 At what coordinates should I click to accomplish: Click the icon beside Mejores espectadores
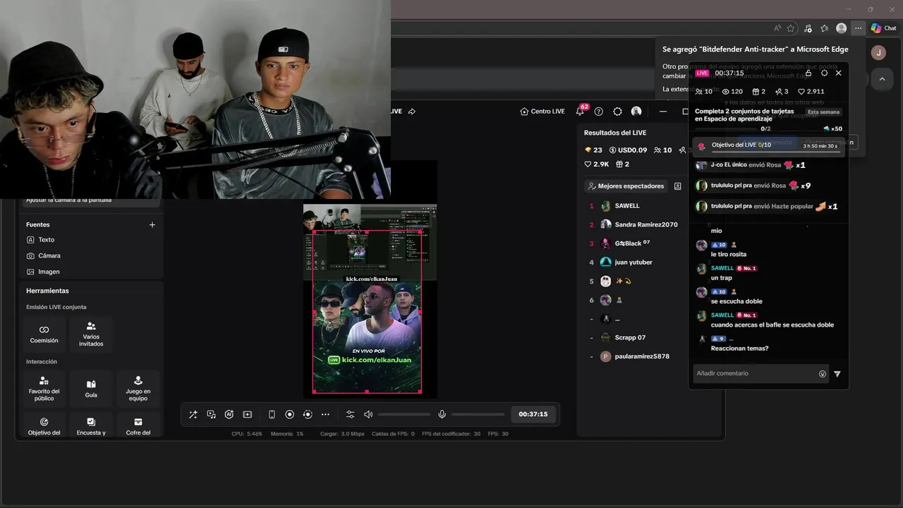pyautogui.click(x=677, y=186)
